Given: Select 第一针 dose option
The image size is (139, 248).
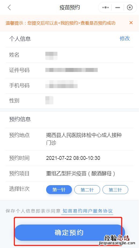Looking at the screenshot, I should 59,190.
